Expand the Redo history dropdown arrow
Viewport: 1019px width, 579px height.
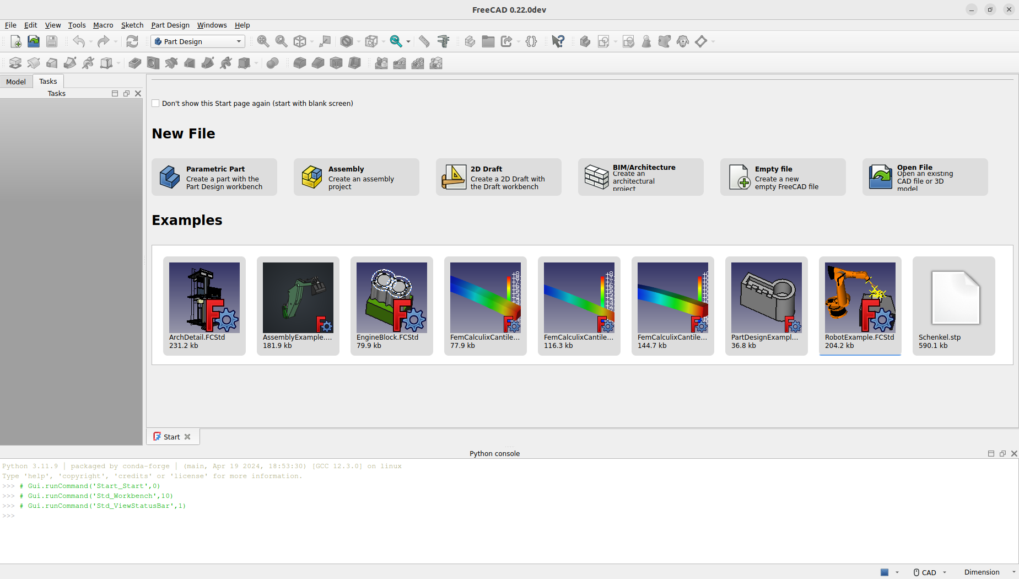pyautogui.click(x=115, y=41)
